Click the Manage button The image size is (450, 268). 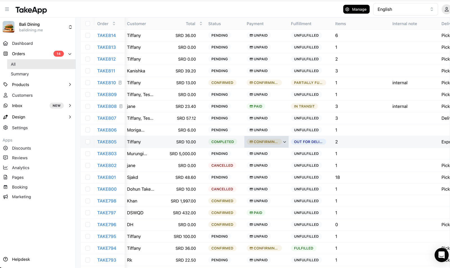click(356, 9)
